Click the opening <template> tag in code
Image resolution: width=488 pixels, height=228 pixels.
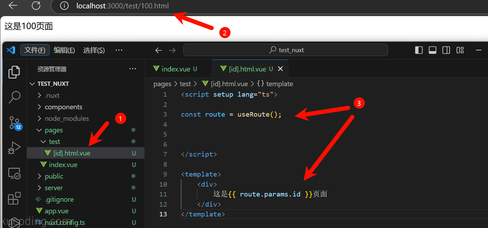click(201, 174)
